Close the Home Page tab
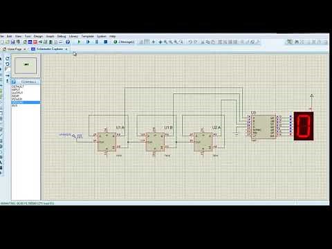The image size is (332, 249). tap(25, 49)
